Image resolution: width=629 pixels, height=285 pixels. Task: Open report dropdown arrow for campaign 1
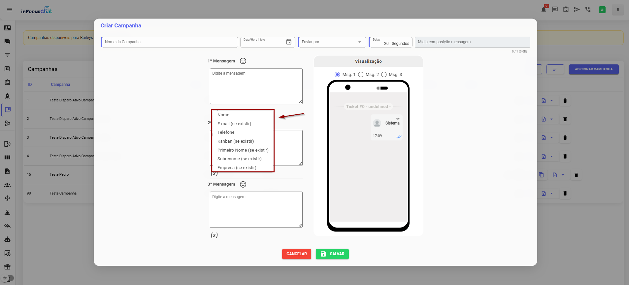pos(551,101)
